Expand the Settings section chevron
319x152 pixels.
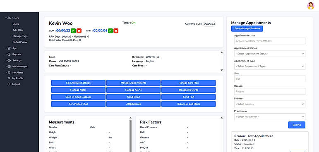click(x=6, y=60)
